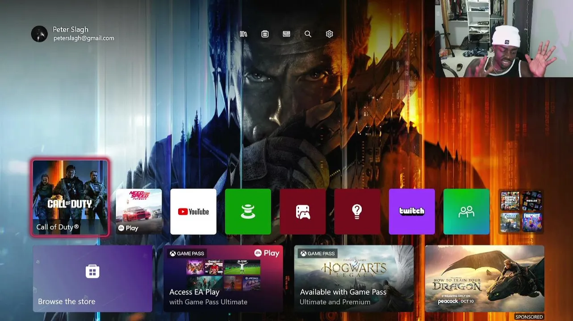The height and width of the screenshot is (321, 573).
Task: Click 'with Game Pass Ultimate' subtitle text
Action: tap(208, 302)
